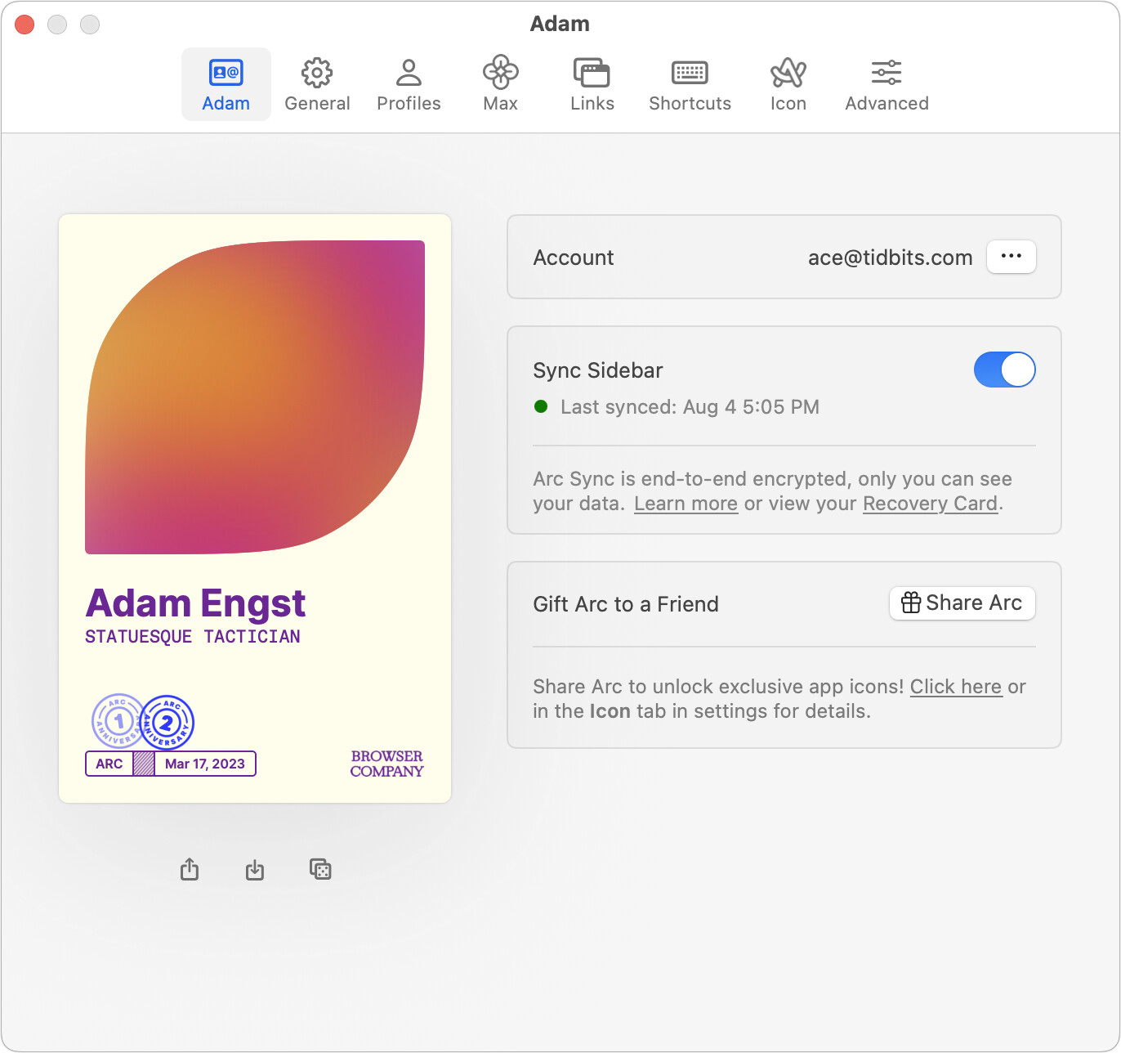
Task: Open the Links settings tab
Action: click(592, 84)
